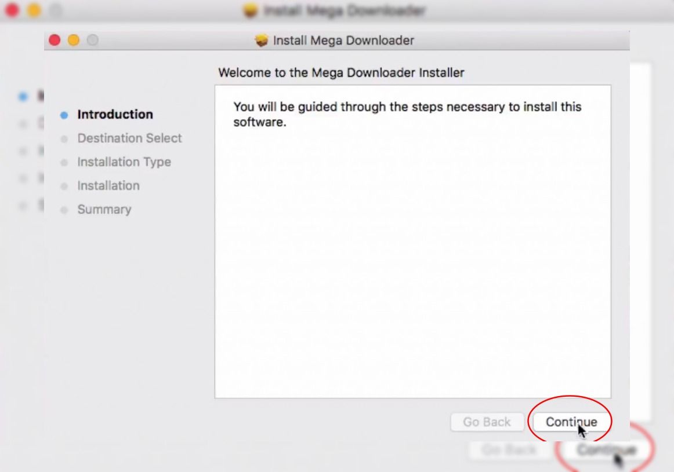This screenshot has height=472, width=674.
Task: Select the Destination Select step
Action: [129, 138]
